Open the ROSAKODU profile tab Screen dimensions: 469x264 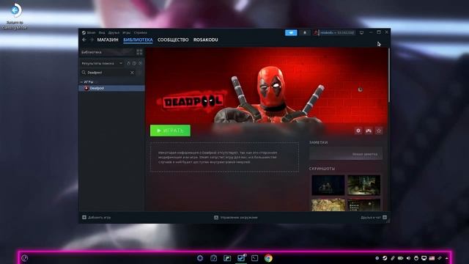pos(205,40)
